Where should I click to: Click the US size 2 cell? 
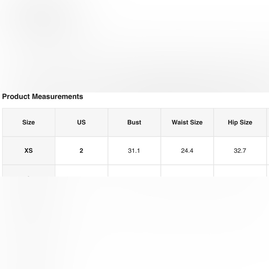click(x=82, y=151)
